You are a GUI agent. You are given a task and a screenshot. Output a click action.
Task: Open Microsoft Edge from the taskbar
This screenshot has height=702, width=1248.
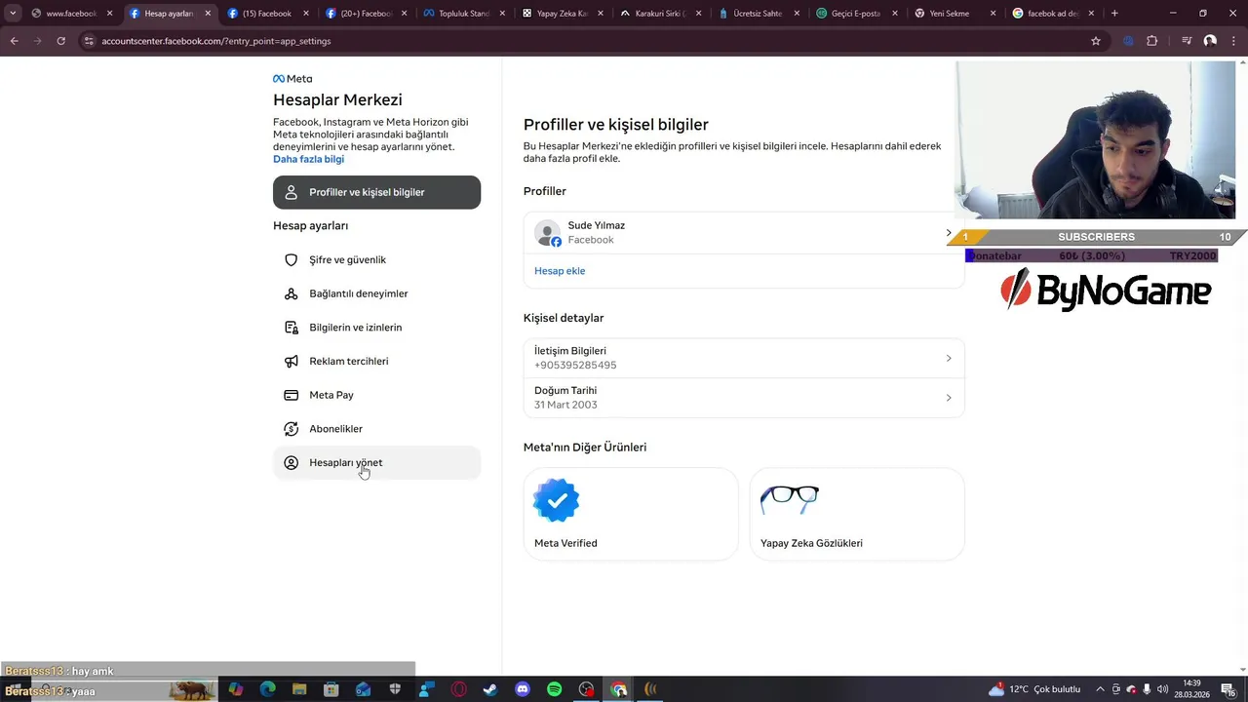[267, 689]
